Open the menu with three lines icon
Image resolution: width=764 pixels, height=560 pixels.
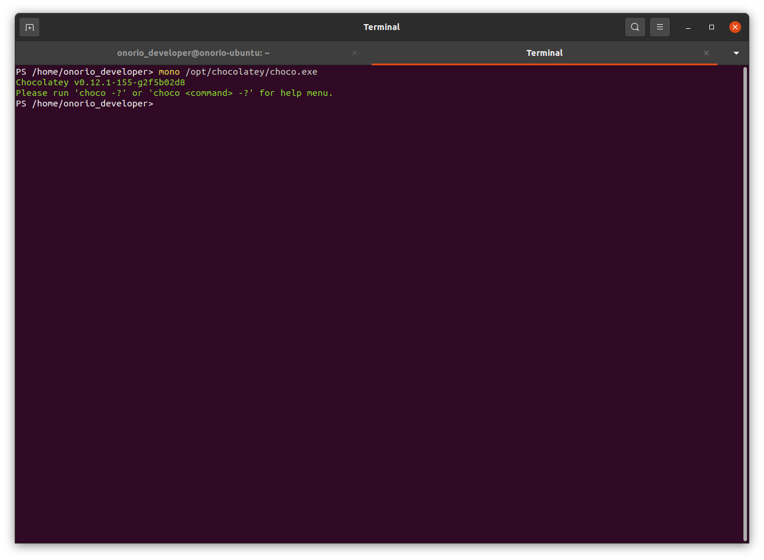pyautogui.click(x=659, y=26)
